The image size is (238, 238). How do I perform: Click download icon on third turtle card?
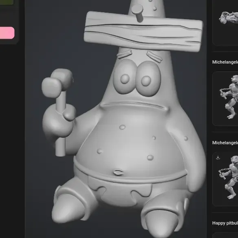point(218,158)
